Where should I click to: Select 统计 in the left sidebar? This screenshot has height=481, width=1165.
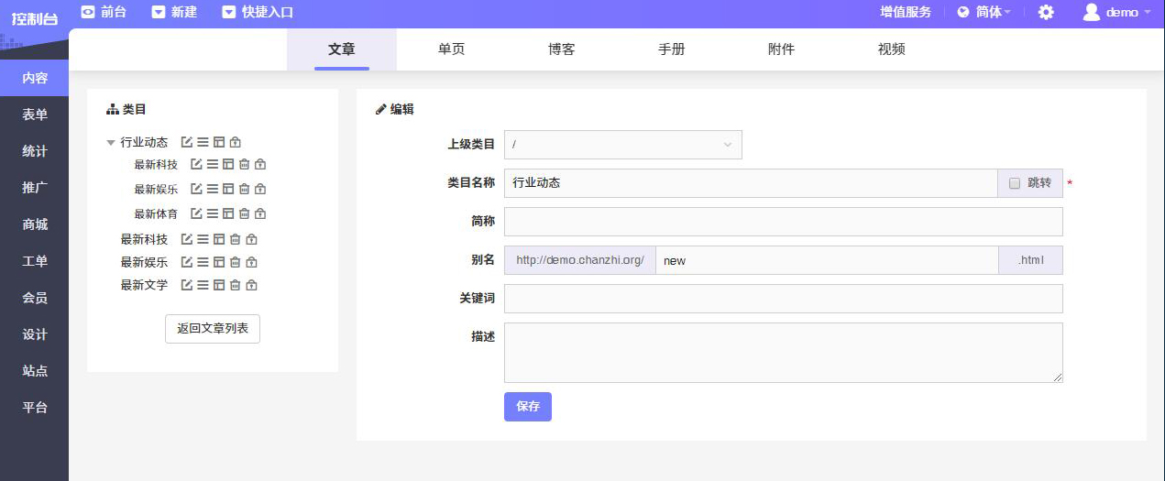click(34, 151)
